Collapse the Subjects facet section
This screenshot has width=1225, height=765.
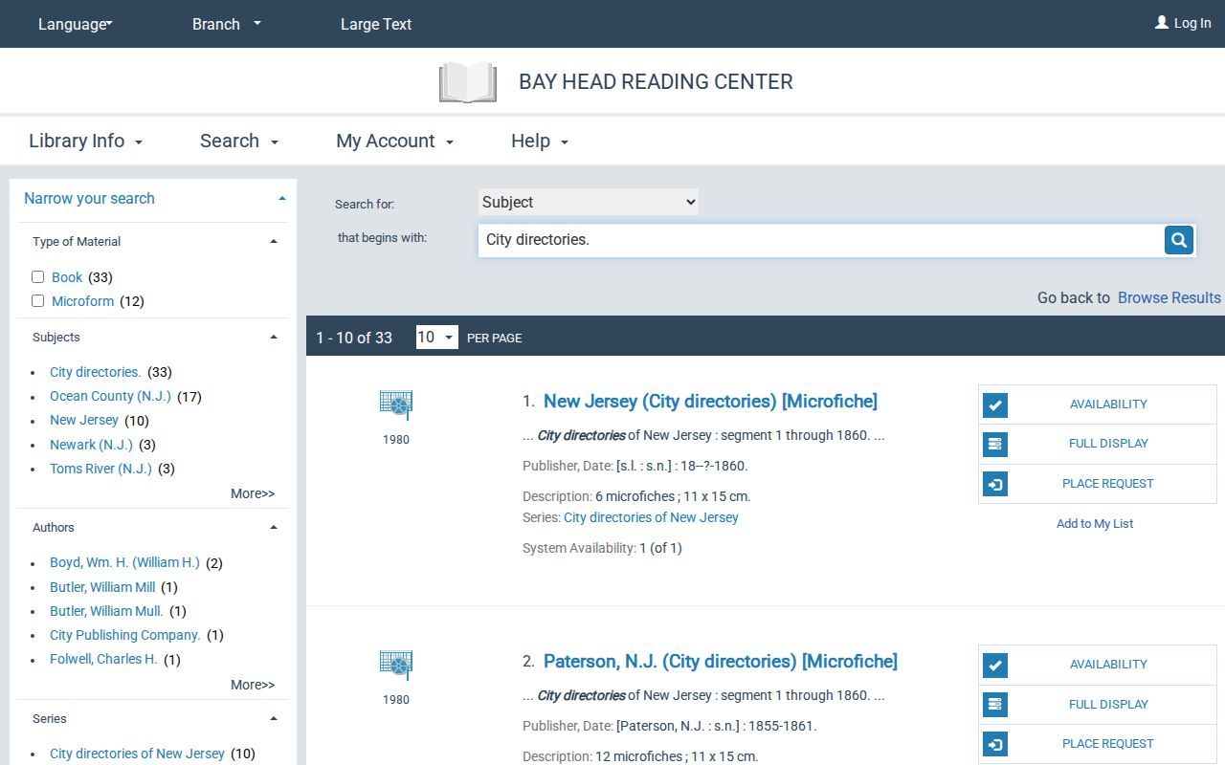coord(274,338)
